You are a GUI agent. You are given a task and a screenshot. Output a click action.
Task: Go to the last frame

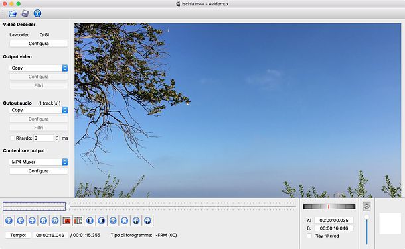click(125, 221)
